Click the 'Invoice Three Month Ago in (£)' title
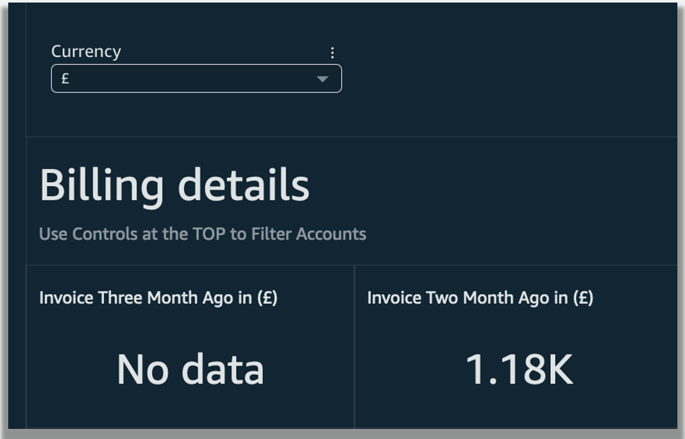The height and width of the screenshot is (439, 685). tap(158, 297)
